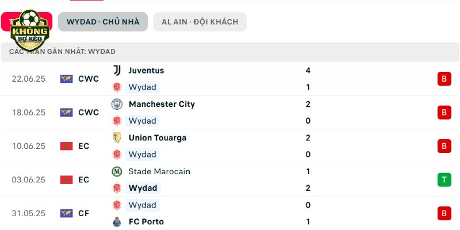Click the Wydad crest in the Juventus match
This screenshot has width=460, height=230.
(x=117, y=87)
